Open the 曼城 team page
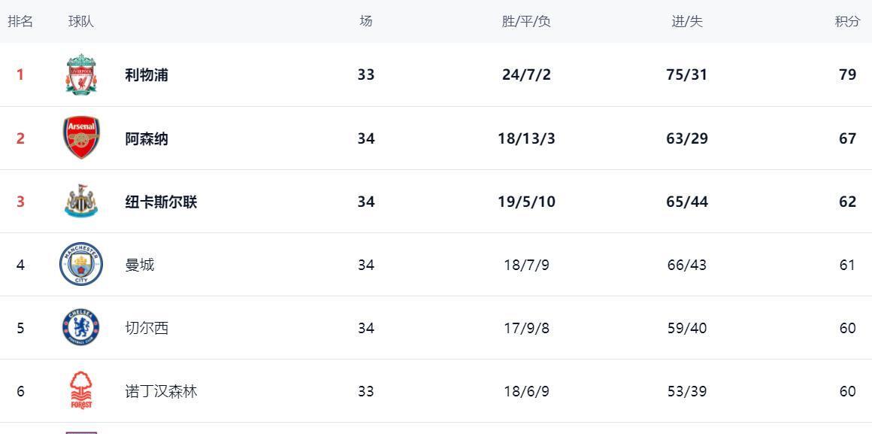872x434 pixels. click(140, 265)
